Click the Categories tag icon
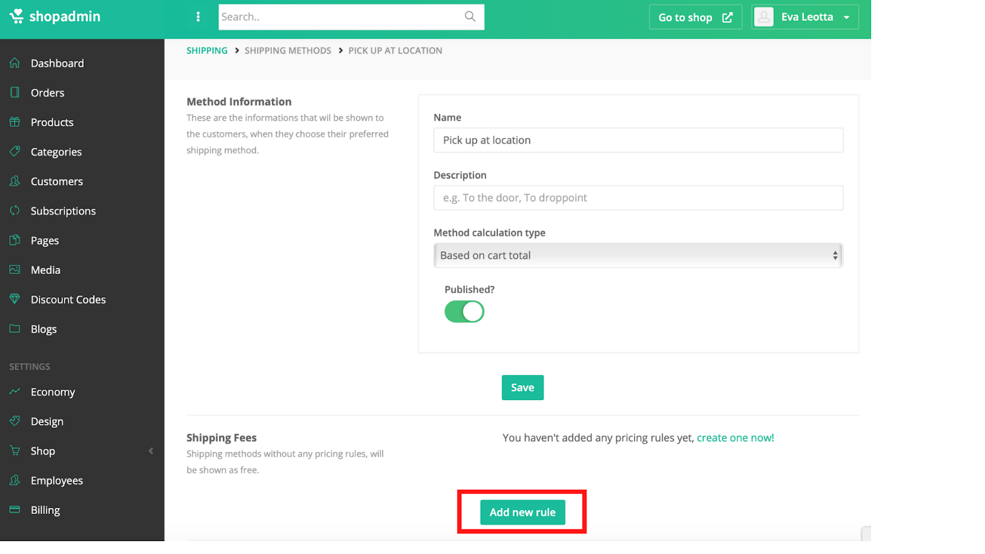Screen dimensions: 985x554 [x=15, y=151]
